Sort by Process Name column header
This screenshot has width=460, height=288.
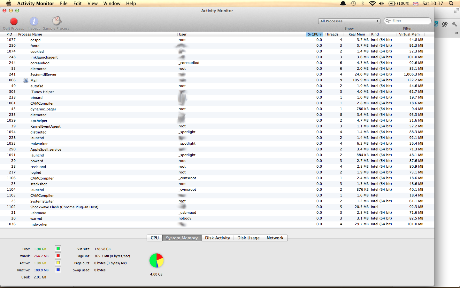point(97,34)
